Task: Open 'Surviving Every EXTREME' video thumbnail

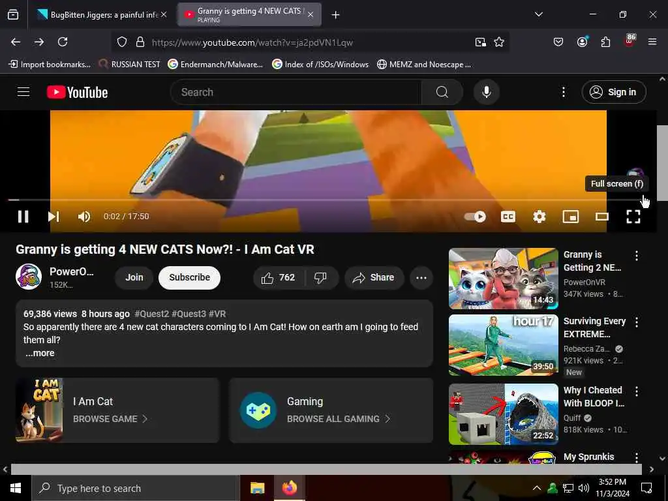Action: [503, 345]
